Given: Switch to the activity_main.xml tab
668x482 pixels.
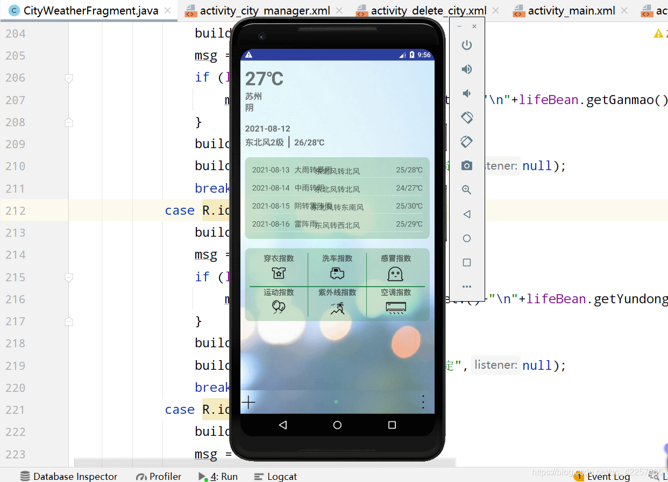Looking at the screenshot, I should coord(572,10).
